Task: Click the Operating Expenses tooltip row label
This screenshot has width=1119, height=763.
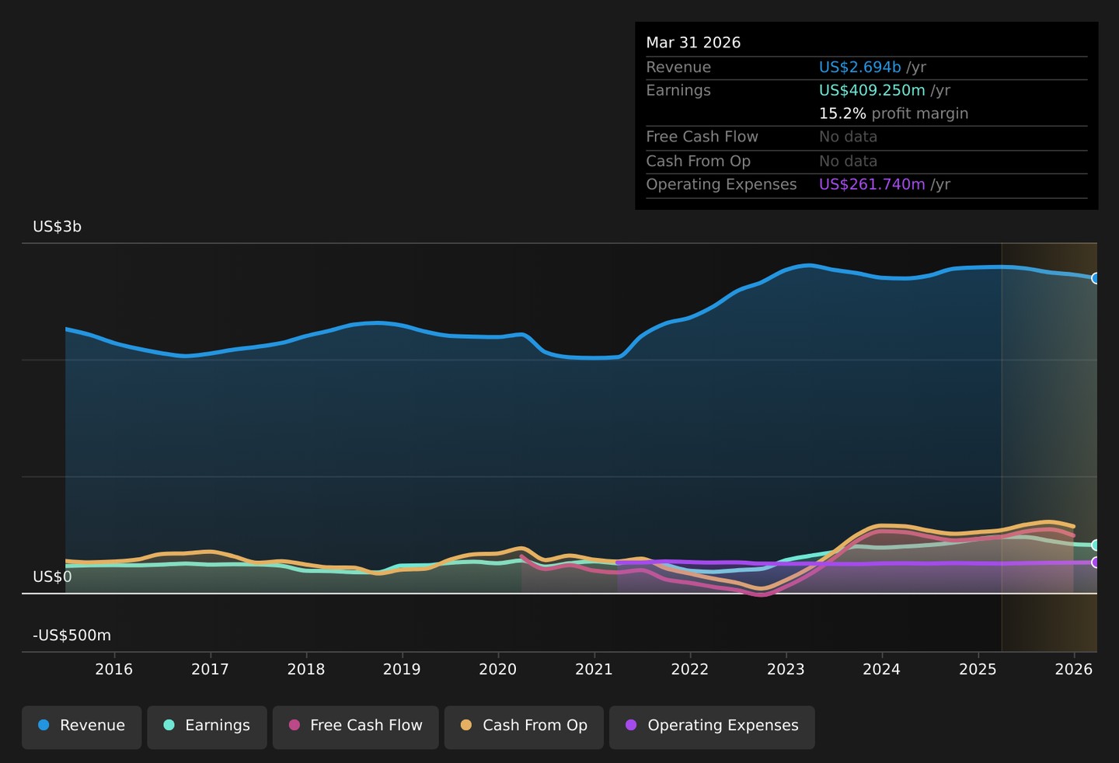Action: pyautogui.click(x=721, y=184)
